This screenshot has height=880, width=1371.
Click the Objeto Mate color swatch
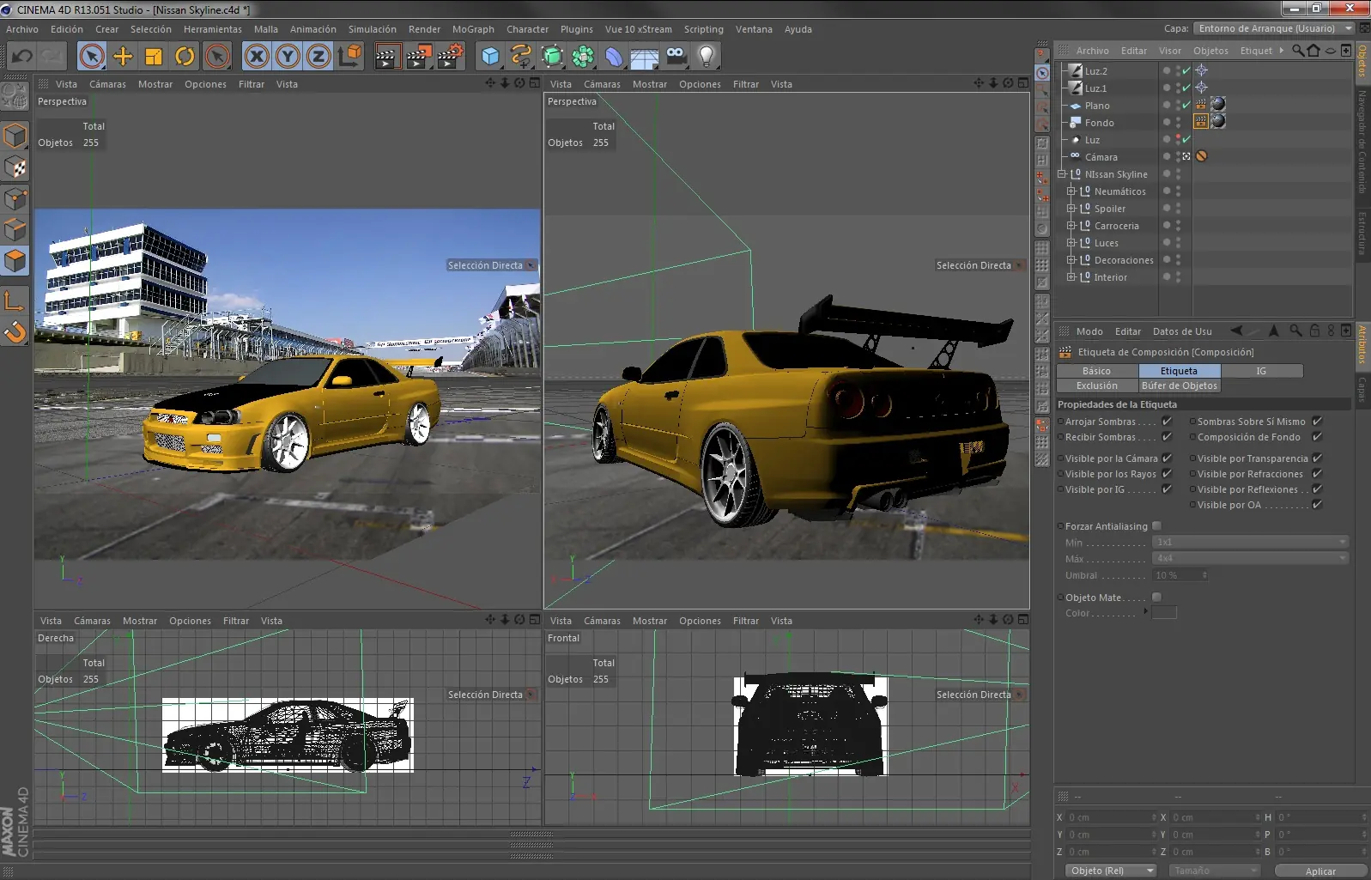click(1164, 612)
